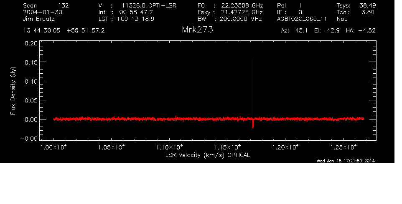Select integration time 00 58 47.2
Screen dimensions: 402x204
(x=136, y=12)
